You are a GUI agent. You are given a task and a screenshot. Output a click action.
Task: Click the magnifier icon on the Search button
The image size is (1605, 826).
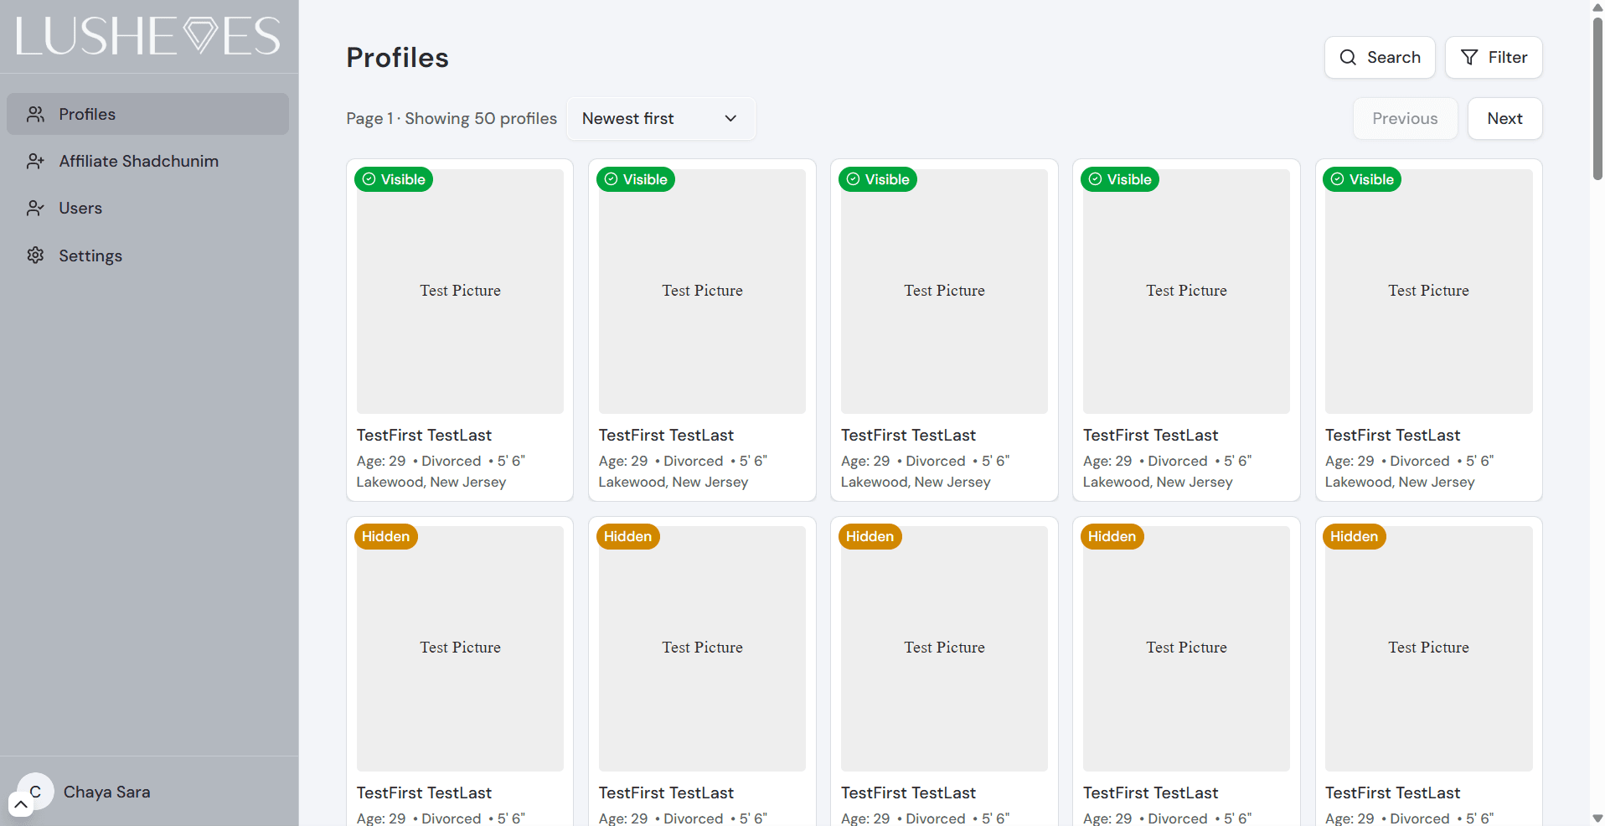(1349, 57)
